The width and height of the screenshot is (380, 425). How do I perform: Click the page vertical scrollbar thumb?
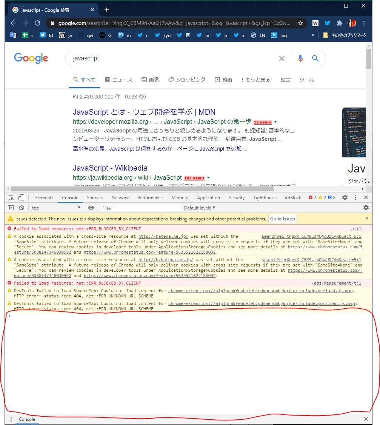(x=369, y=59)
